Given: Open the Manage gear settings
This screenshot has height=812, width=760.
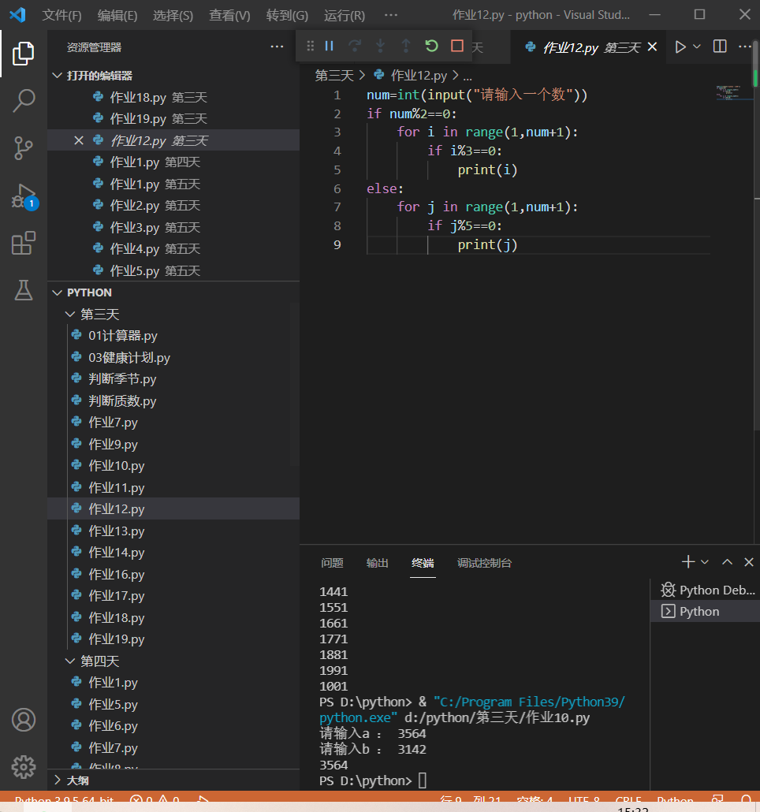Looking at the screenshot, I should [24, 767].
